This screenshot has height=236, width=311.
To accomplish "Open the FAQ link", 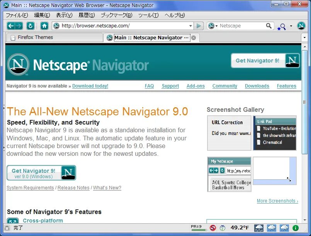I will 149,86.
